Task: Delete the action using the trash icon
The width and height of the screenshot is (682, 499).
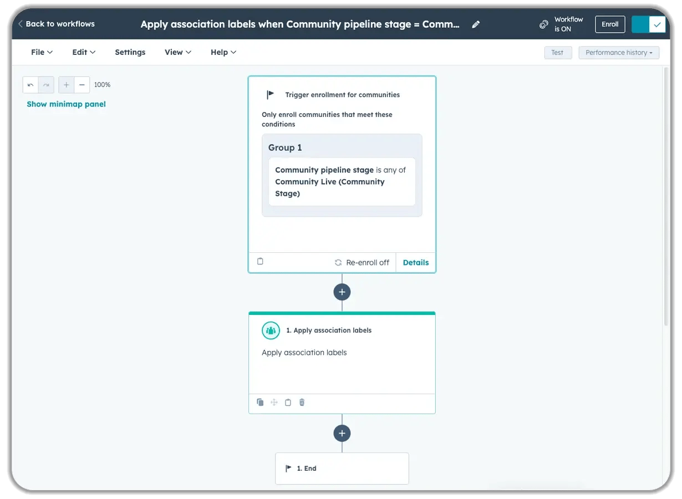Action: [x=302, y=402]
